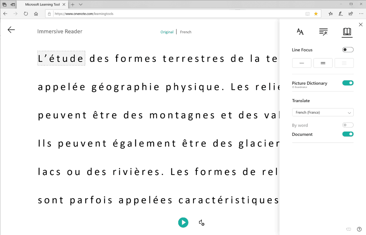Switch to the Original text view
366x235 pixels.
[x=167, y=32]
